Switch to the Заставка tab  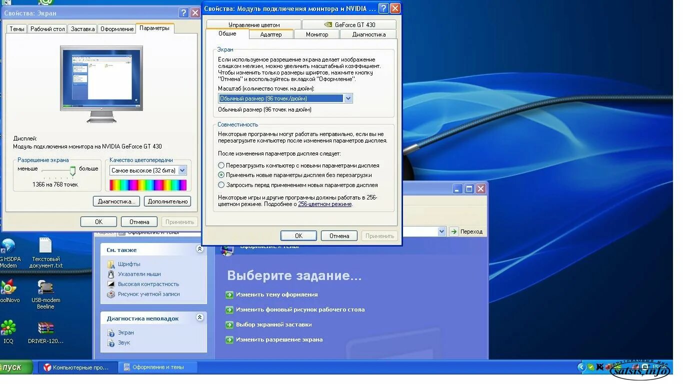click(x=82, y=29)
